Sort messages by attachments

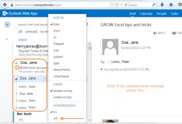(x=61, y=70)
